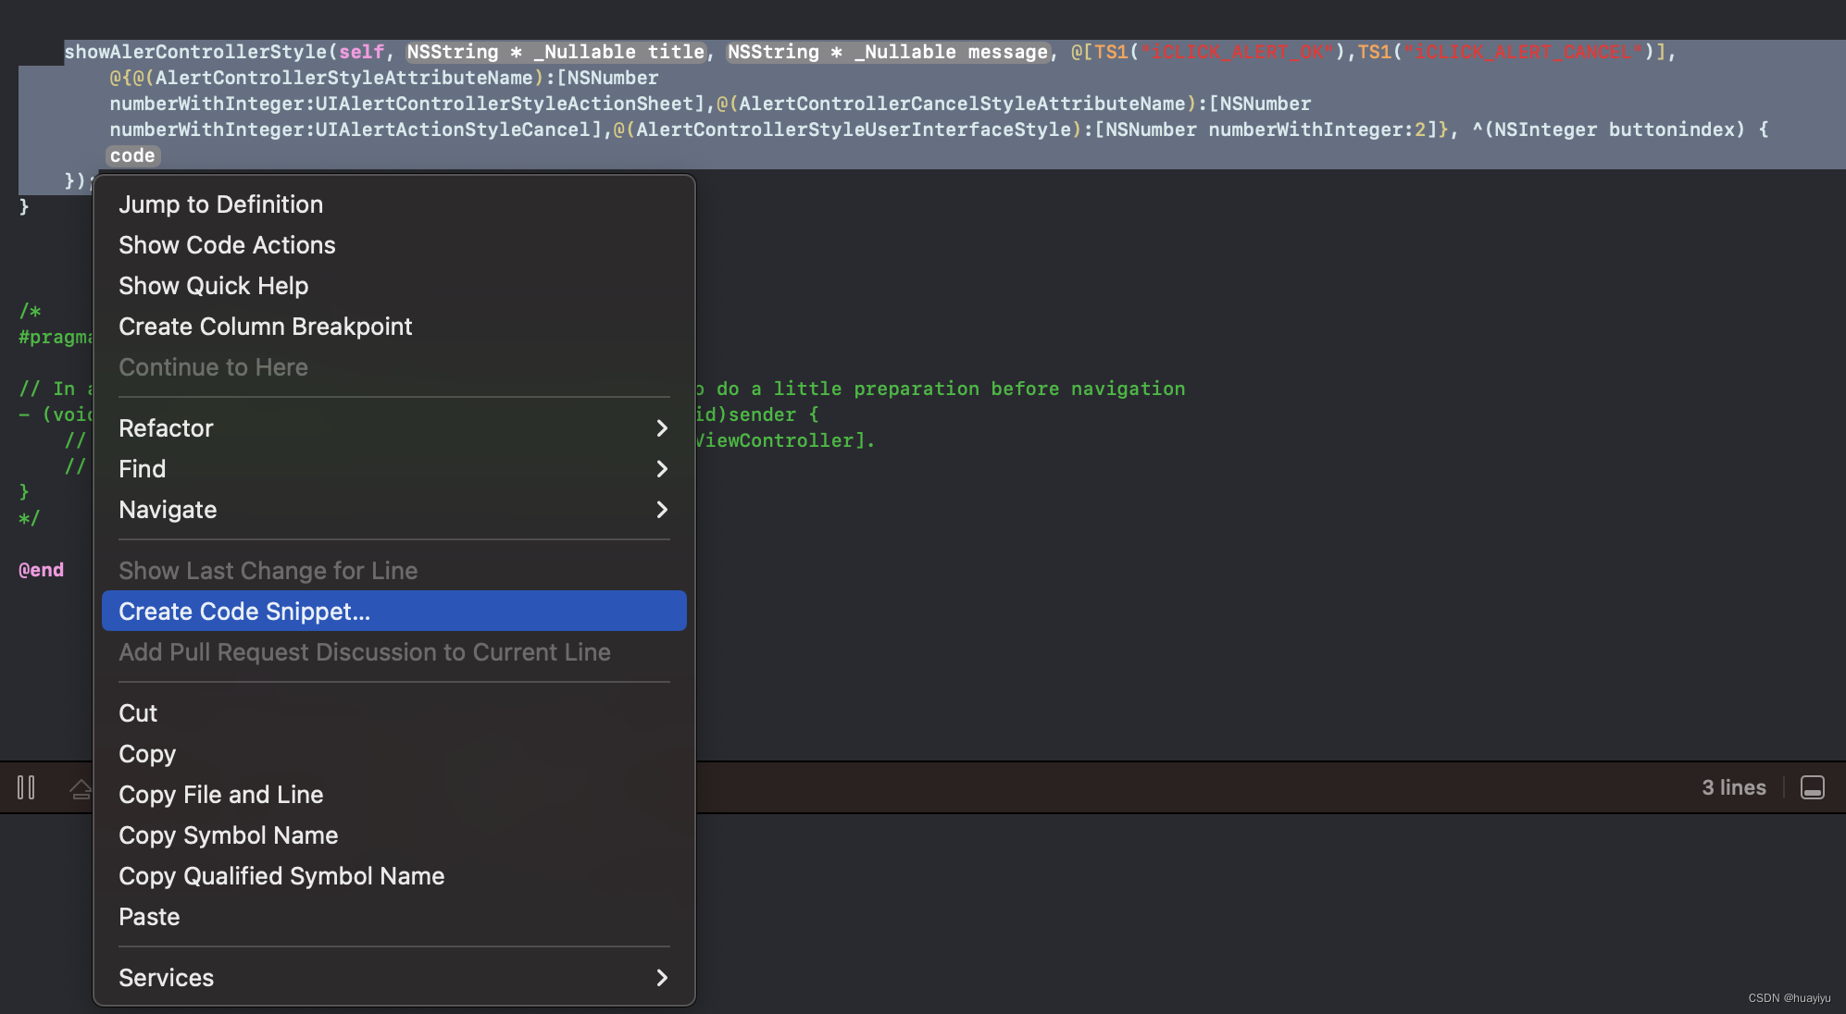Click Cut in the context menu
This screenshot has height=1014, width=1846.
138,713
